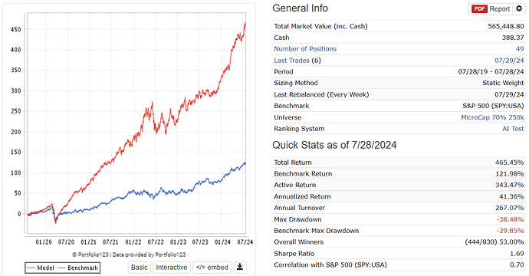Open the MicroCap 70% 250k universe link
This screenshot has width=529, height=276.
coord(492,117)
